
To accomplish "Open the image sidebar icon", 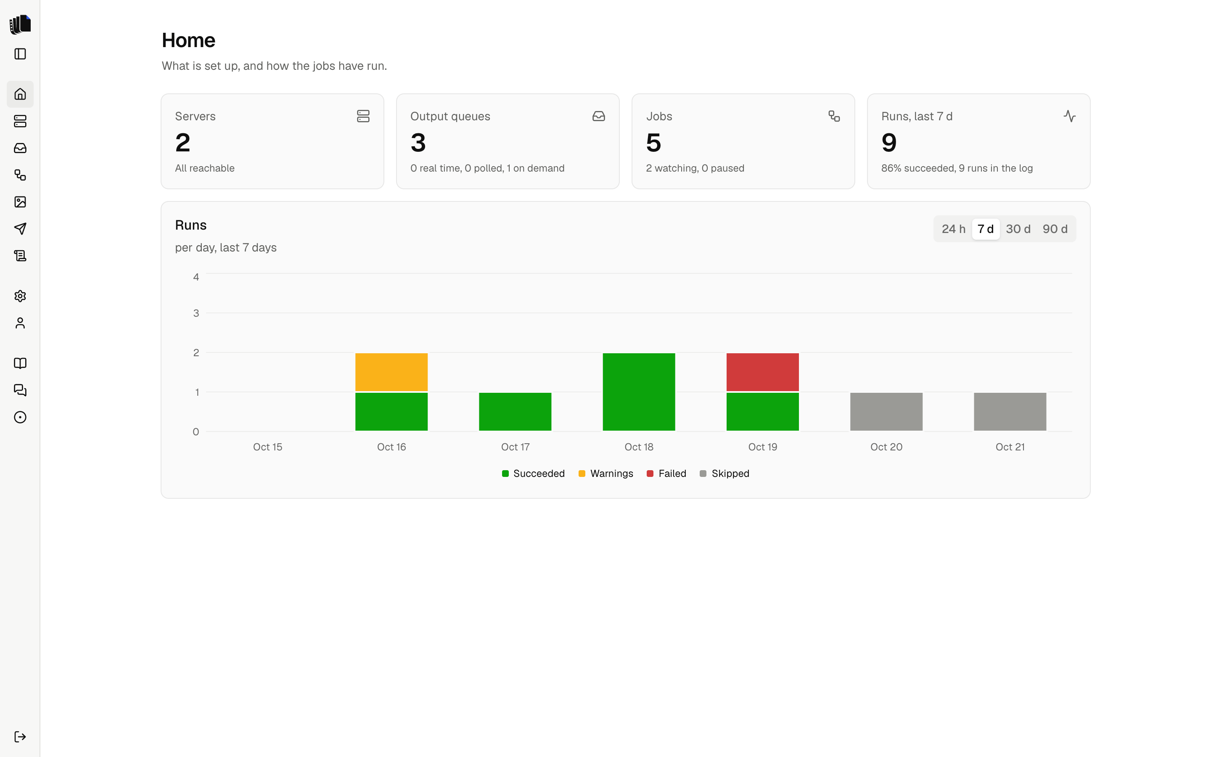I will pyautogui.click(x=20, y=202).
